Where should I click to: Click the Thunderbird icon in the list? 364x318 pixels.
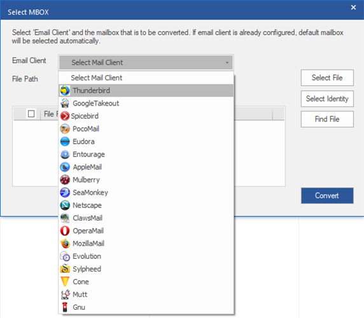[x=65, y=90]
